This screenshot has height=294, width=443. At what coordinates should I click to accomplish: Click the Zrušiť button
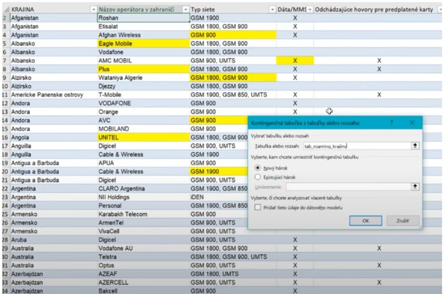point(402,221)
